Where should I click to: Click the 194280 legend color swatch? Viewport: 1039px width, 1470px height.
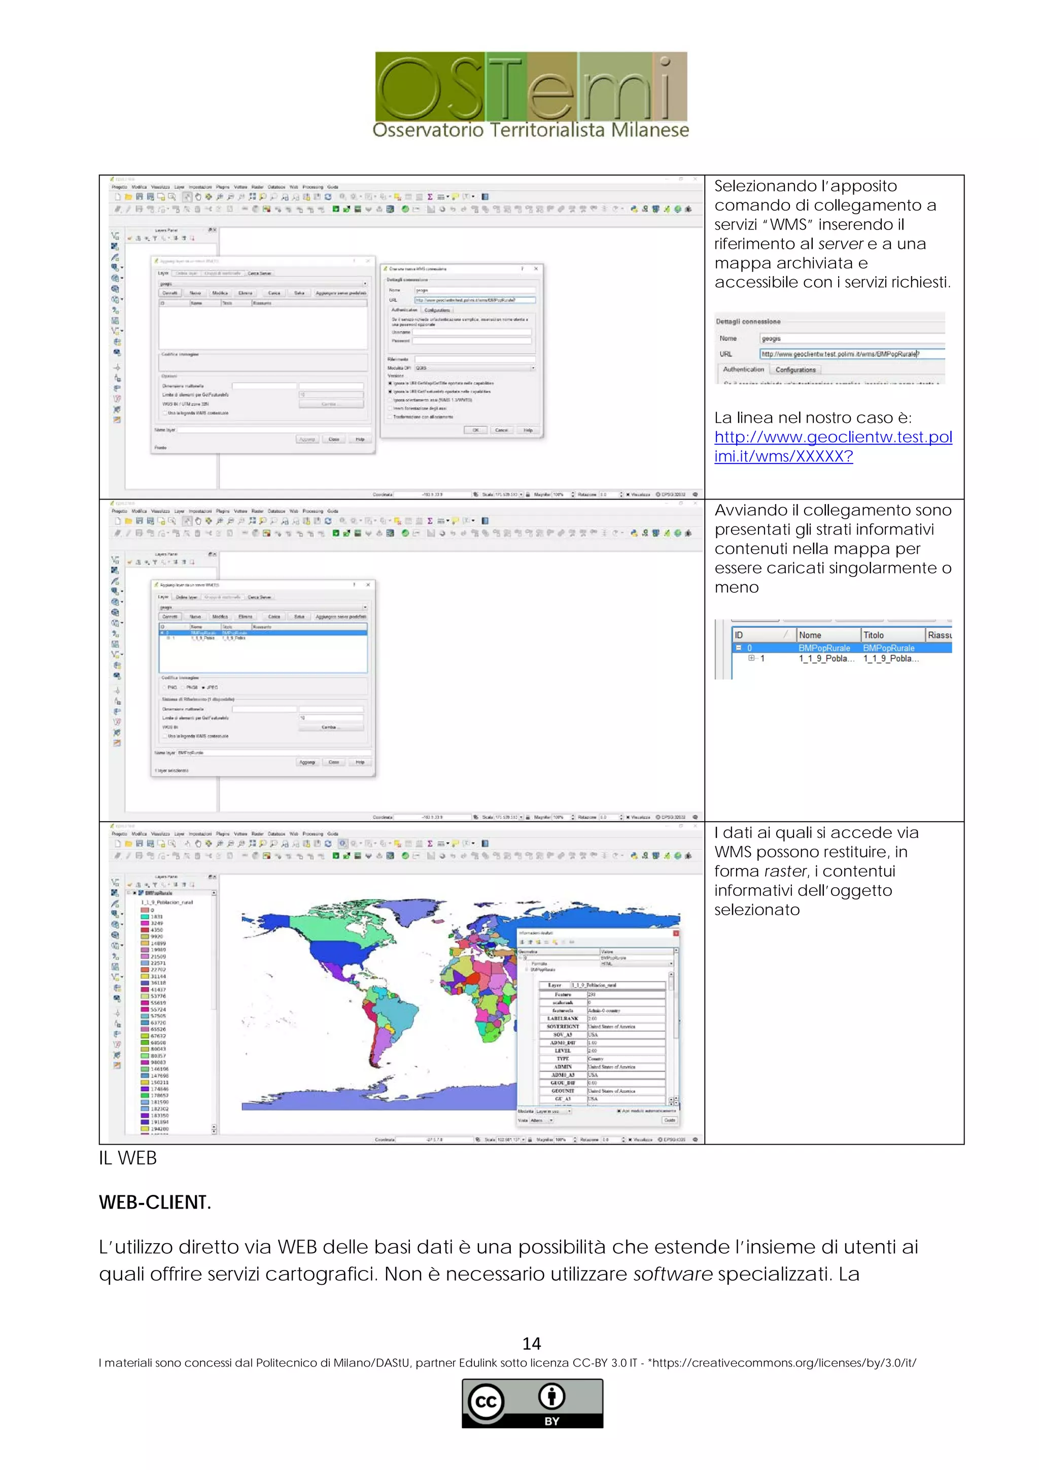point(145,1129)
